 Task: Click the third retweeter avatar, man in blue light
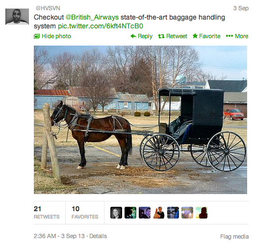click(145, 213)
